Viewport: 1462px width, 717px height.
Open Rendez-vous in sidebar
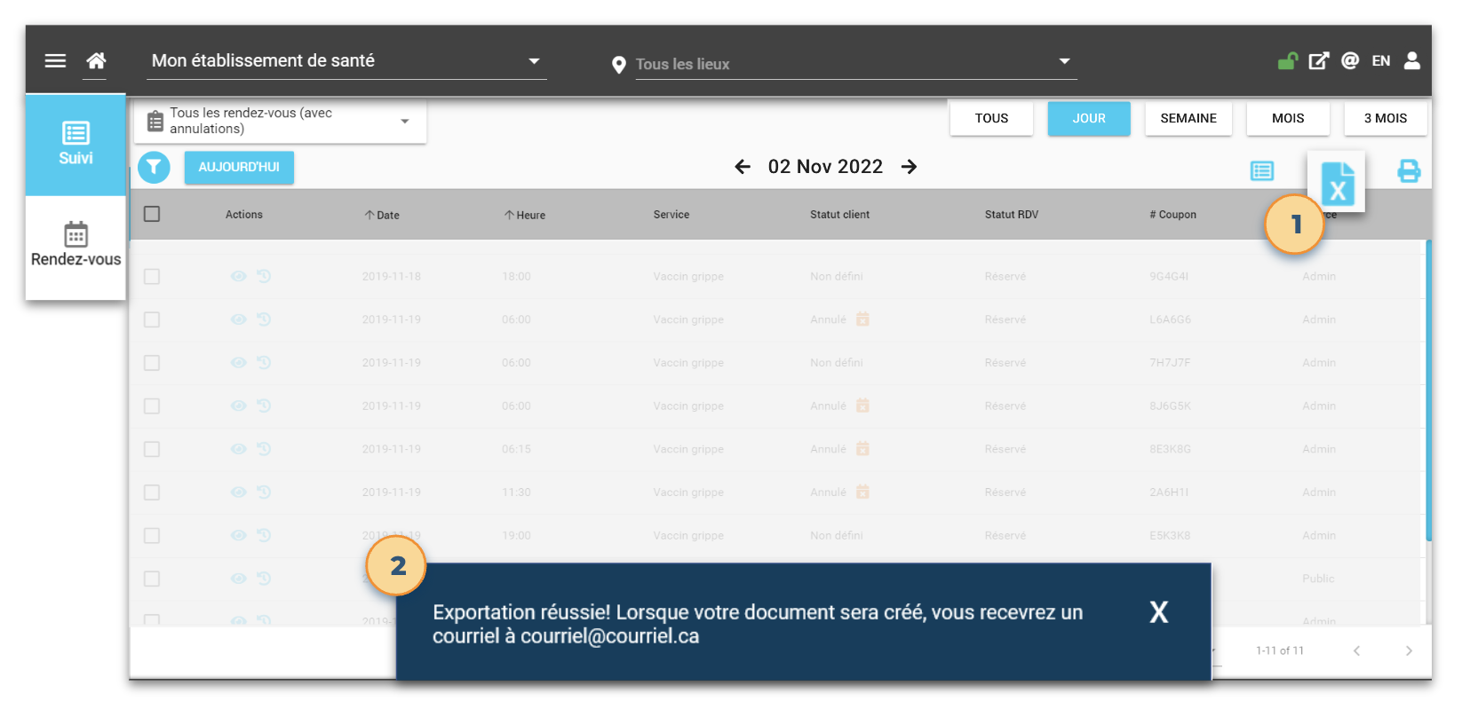[75, 247]
